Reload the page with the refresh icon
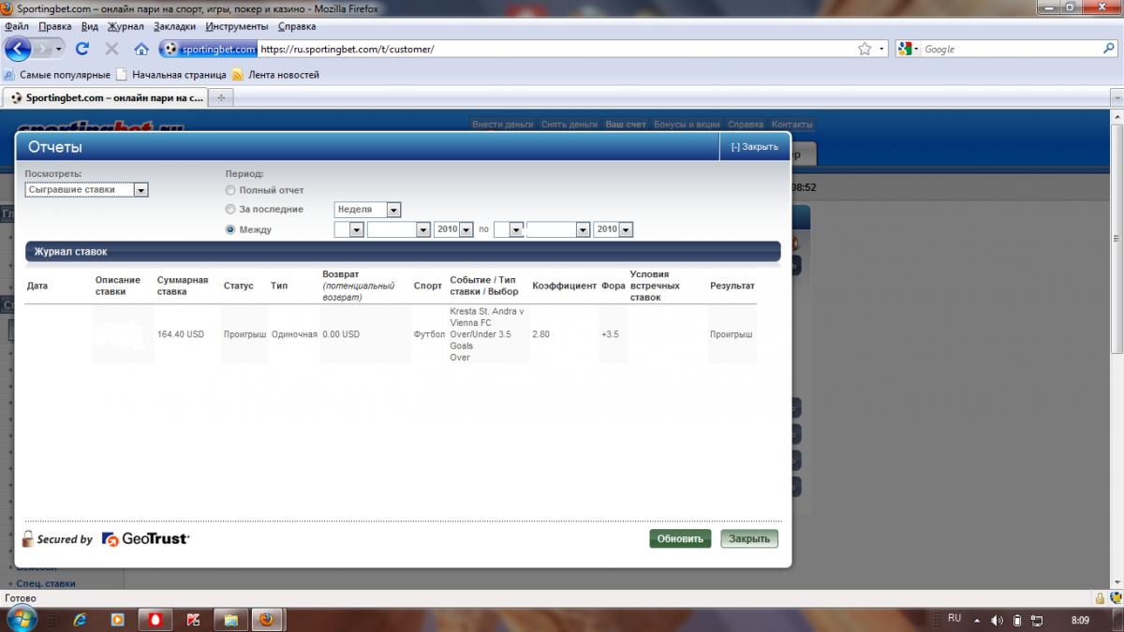 (x=82, y=49)
